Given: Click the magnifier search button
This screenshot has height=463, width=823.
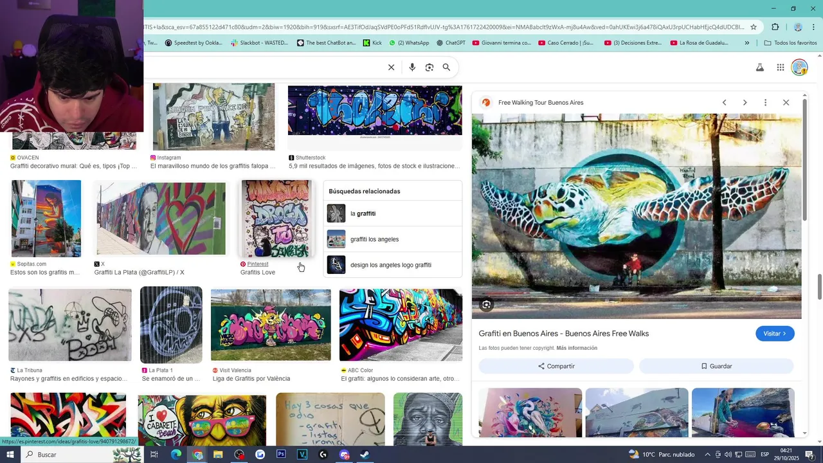Looking at the screenshot, I should pos(446,68).
